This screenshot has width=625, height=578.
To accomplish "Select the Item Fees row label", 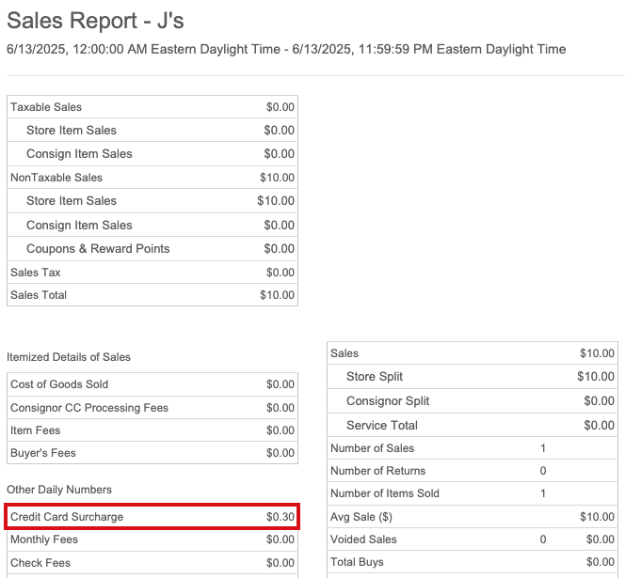I will [x=36, y=430].
